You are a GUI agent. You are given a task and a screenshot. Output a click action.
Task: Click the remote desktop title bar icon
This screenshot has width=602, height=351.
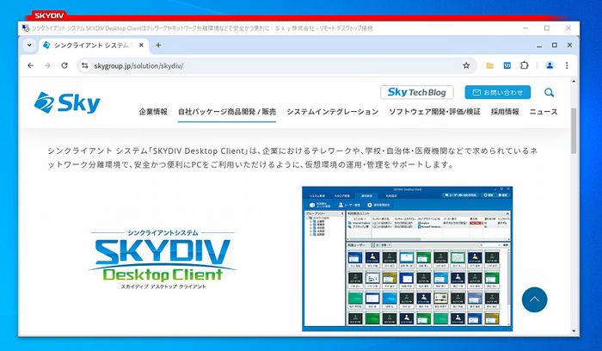point(26,28)
